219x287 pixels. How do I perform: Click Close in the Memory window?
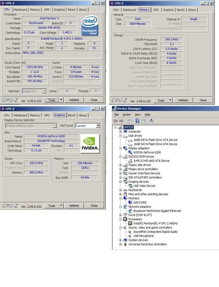click(203, 100)
